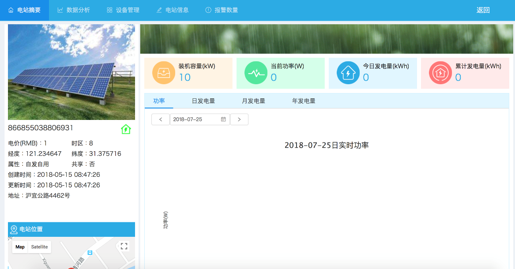Open the 设备管理 menu item
This screenshot has height=269, width=515.
(x=123, y=10)
